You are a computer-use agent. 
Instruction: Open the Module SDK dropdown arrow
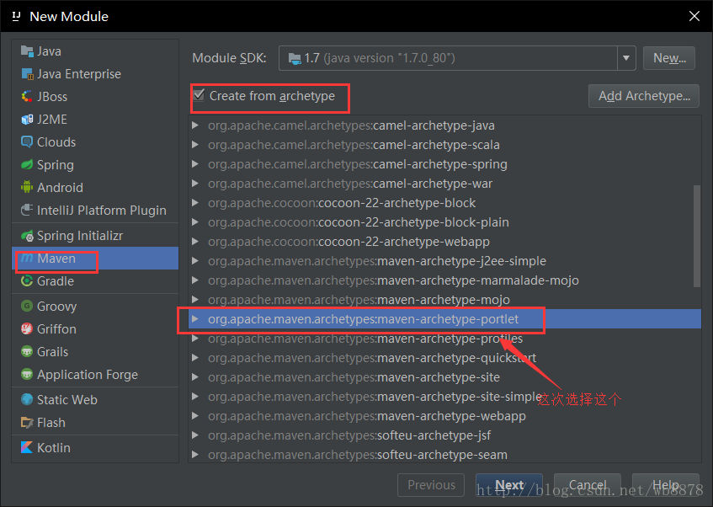[626, 58]
